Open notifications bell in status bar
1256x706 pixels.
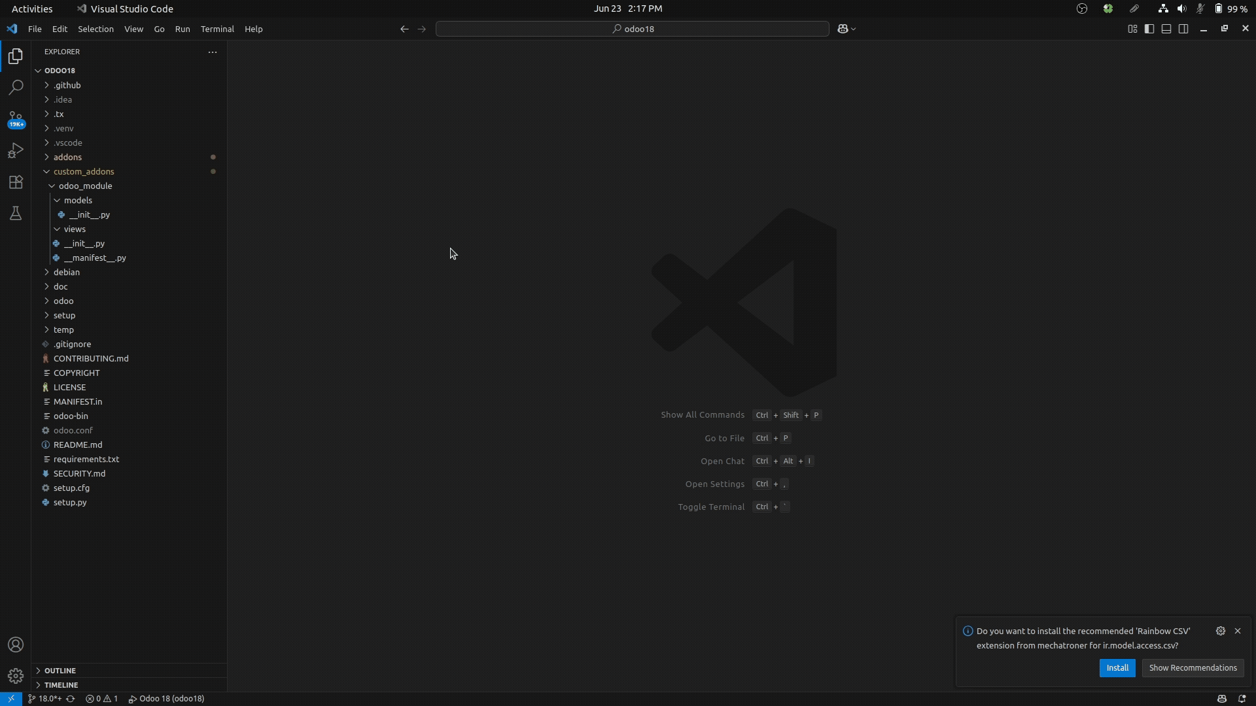click(x=1242, y=699)
